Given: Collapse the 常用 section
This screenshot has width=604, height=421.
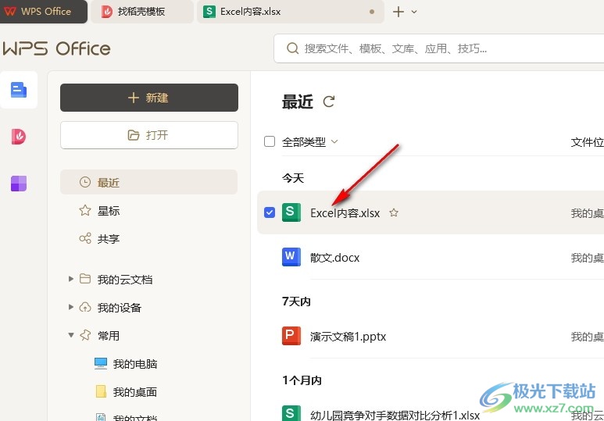Looking at the screenshot, I should point(72,335).
